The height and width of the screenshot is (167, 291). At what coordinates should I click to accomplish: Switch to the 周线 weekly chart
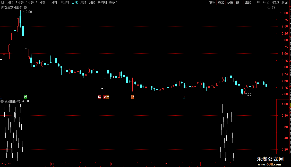point(83,2)
